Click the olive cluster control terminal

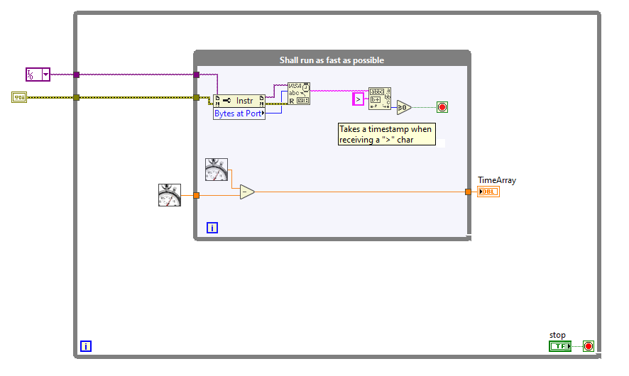tap(19, 97)
